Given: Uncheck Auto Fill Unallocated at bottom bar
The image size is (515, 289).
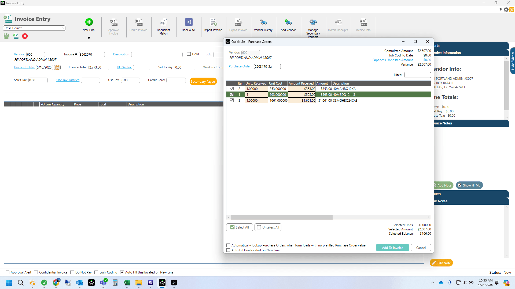Looking at the screenshot, I should click(122, 272).
